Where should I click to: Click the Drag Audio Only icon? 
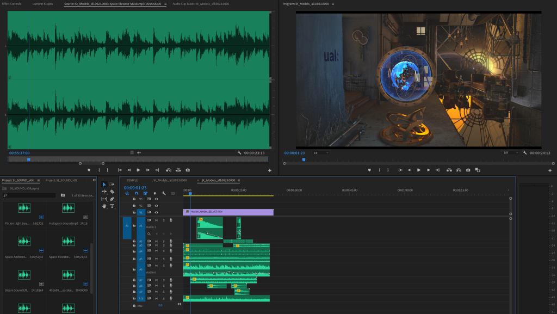coord(139,153)
